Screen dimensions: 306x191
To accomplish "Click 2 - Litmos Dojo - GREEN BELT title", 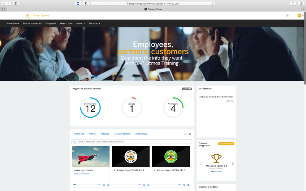I will coord(169,170).
